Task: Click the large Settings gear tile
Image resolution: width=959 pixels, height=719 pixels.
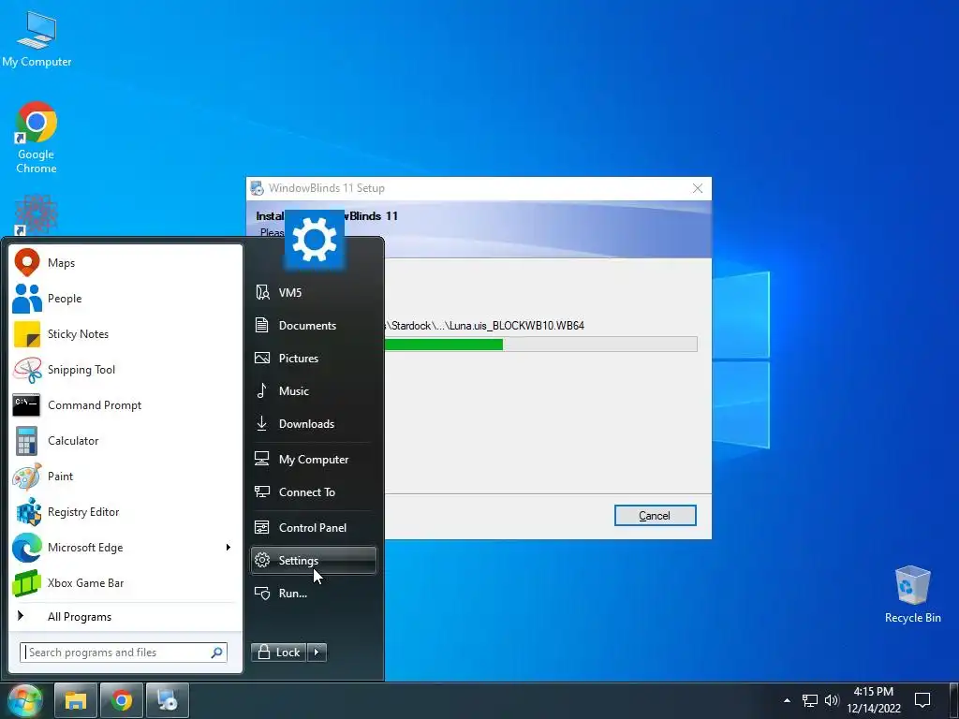Action: pyautogui.click(x=315, y=240)
